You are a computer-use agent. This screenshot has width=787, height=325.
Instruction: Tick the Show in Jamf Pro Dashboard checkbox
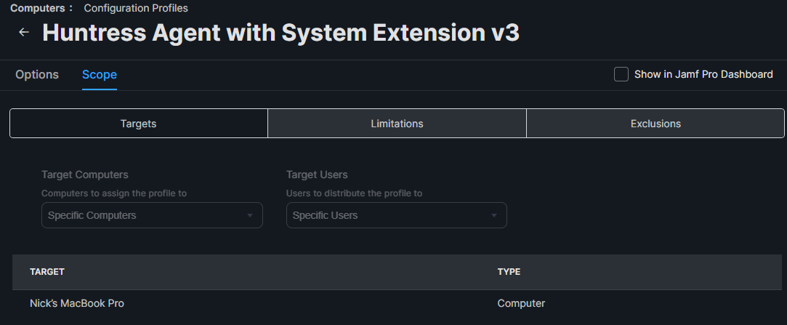[621, 74]
